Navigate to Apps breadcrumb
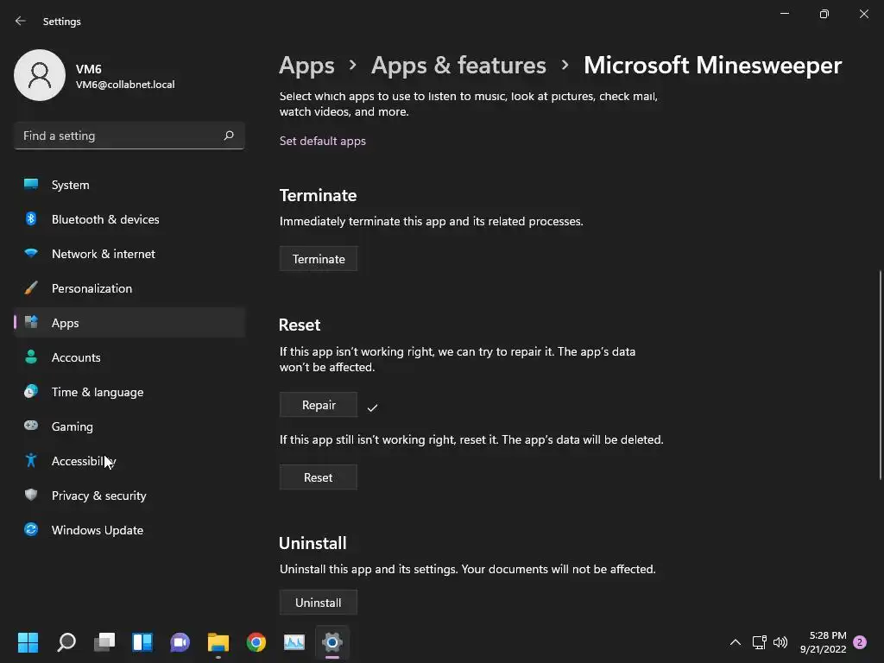 pos(306,66)
